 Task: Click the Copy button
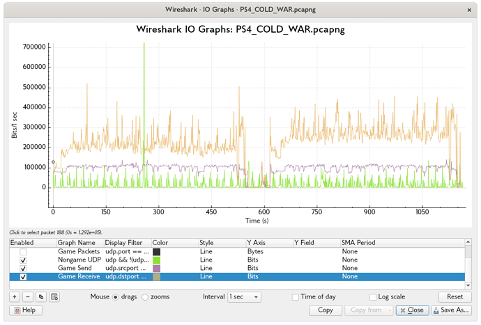click(325, 310)
